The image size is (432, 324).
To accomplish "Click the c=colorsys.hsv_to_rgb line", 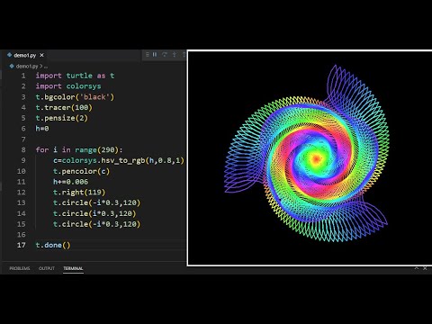I will (119, 160).
